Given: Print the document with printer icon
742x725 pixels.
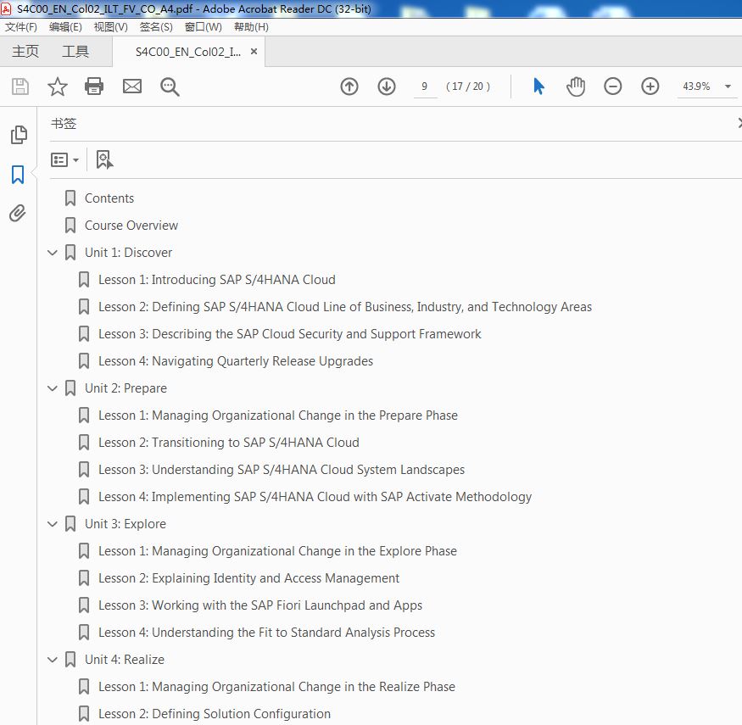Looking at the screenshot, I should coord(93,86).
